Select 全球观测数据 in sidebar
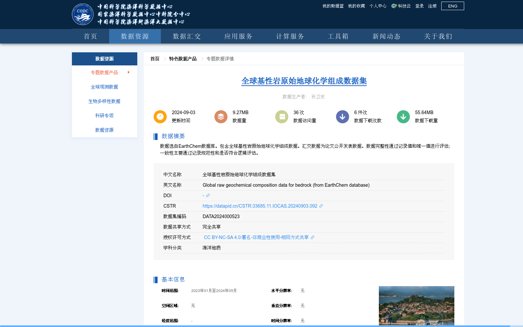This screenshot has width=523, height=327. point(104,87)
